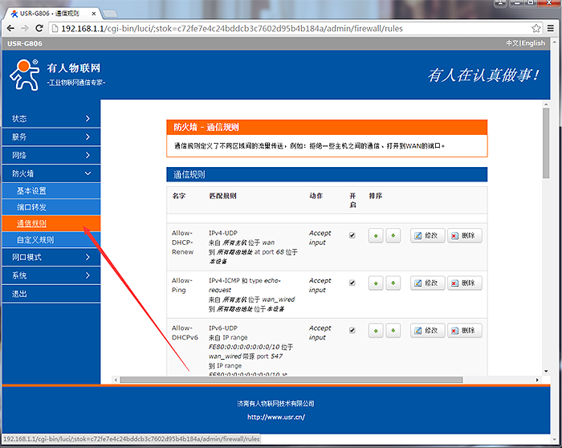Uncheck the Allow-Ping rule enable box

tap(352, 283)
